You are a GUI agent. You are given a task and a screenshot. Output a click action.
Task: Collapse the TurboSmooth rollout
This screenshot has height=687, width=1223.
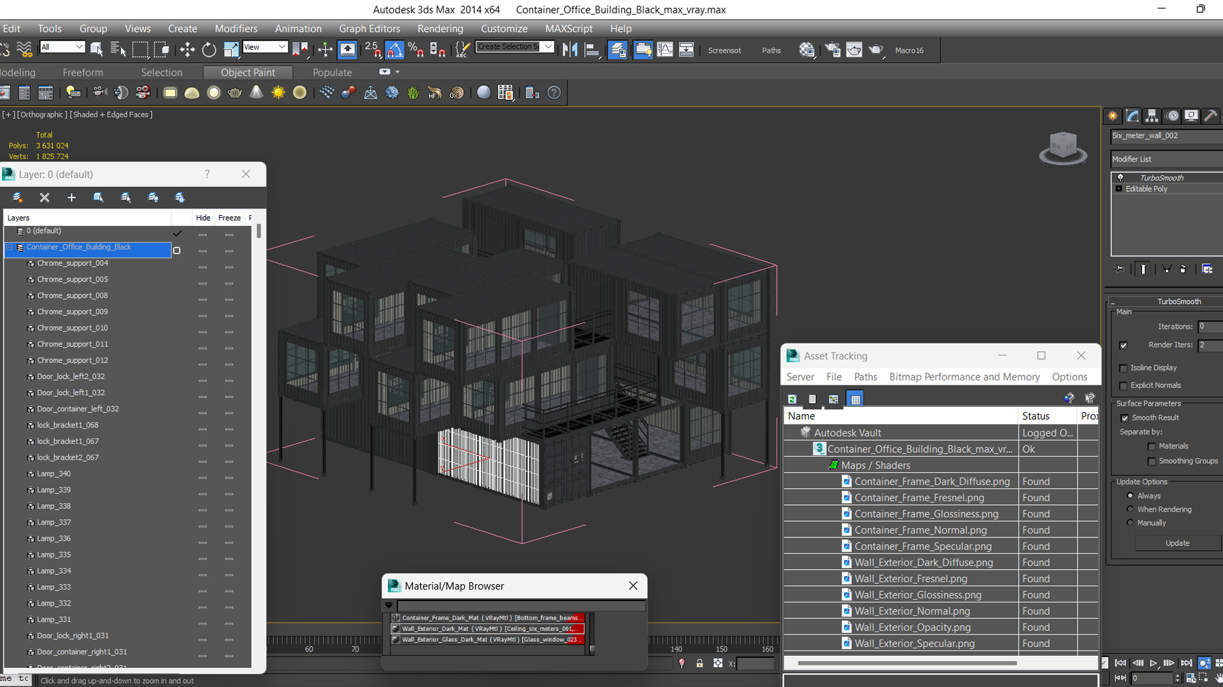coord(1113,302)
